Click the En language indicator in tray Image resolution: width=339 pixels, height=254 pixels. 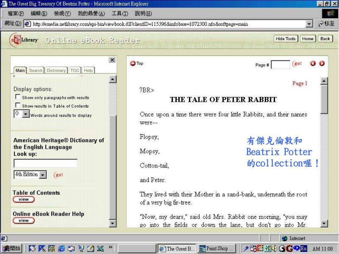[304, 249]
